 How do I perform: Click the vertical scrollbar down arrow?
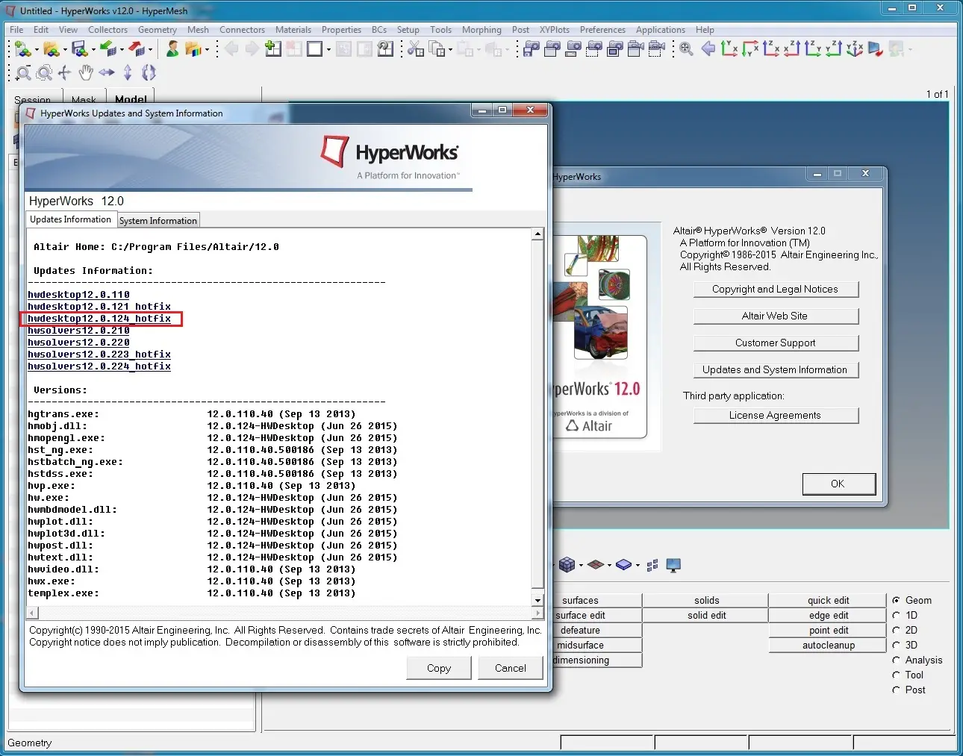pyautogui.click(x=537, y=600)
